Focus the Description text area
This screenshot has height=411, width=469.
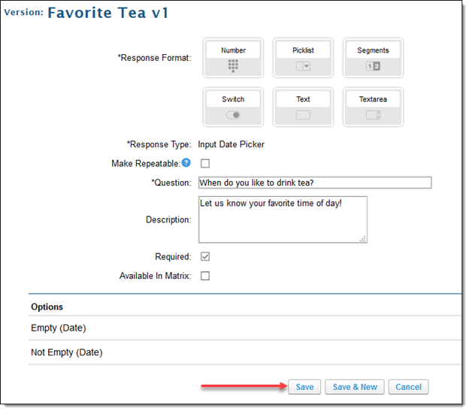tap(283, 219)
